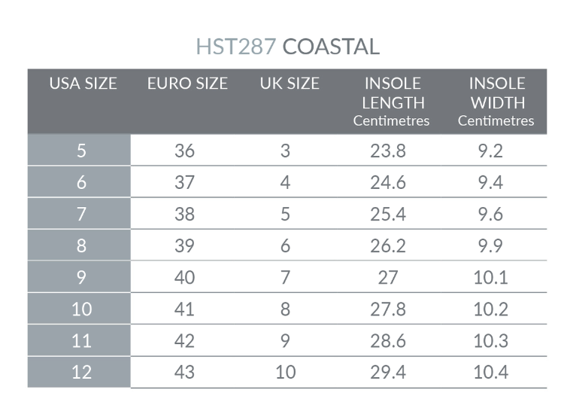Click insole length 27 value
Image resolution: width=561 pixels, height=396 pixels.
388,277
